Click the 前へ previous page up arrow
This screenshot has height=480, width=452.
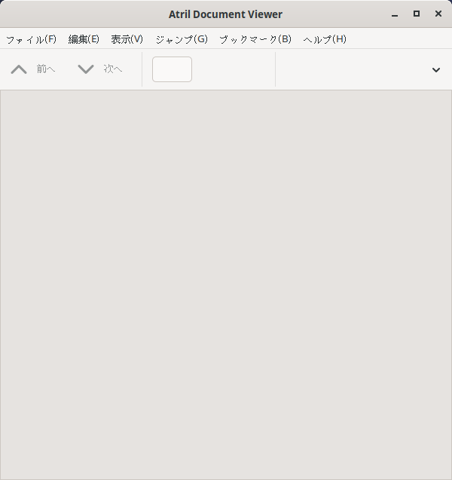tap(19, 69)
